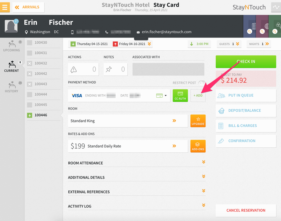Open the payment card type dropdown arrow
The image size is (281, 221).
[166, 96]
